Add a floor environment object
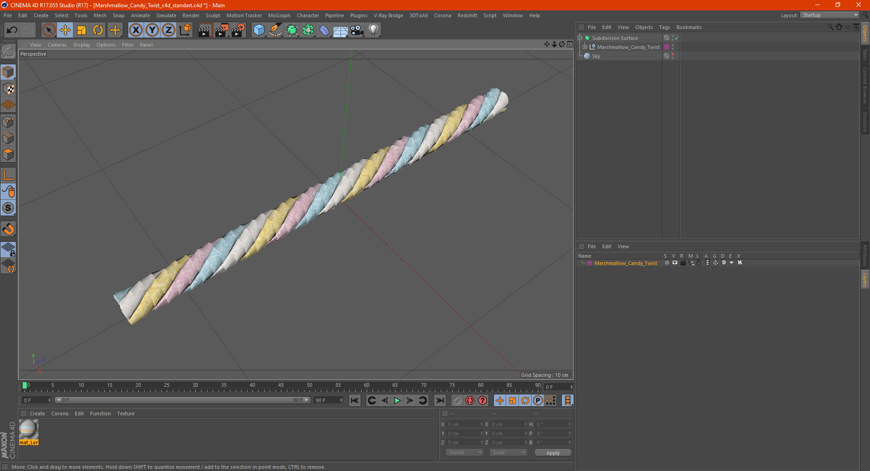The image size is (870, 471). (x=341, y=30)
